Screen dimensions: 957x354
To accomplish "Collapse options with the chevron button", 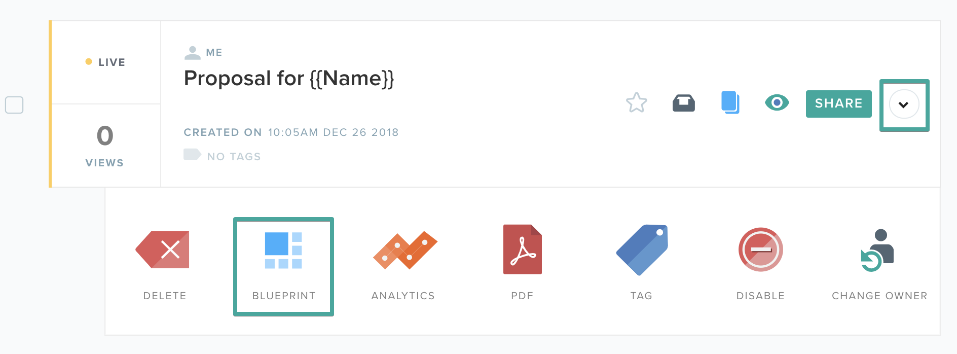I will [x=904, y=104].
